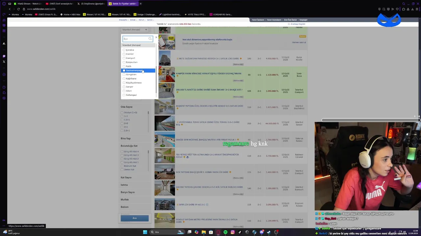The width and height of the screenshot is (421, 236).
Task: Open the X sidebar shortcut
Action: [x=4, y=62]
